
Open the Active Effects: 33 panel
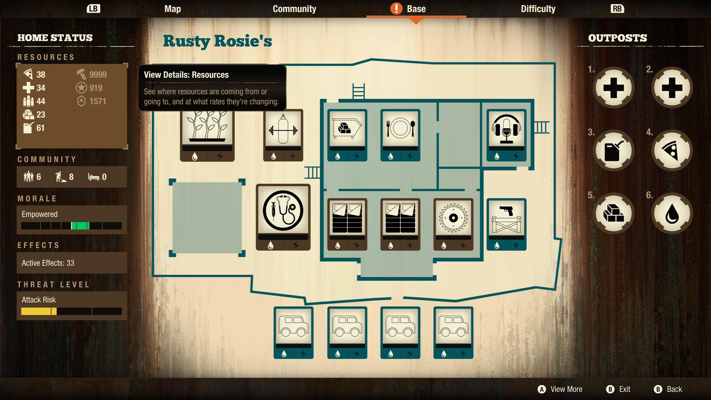[72, 263]
